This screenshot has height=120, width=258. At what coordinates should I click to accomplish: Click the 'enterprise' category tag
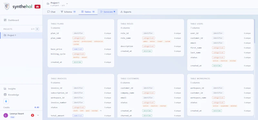click(x=98, y=41)
